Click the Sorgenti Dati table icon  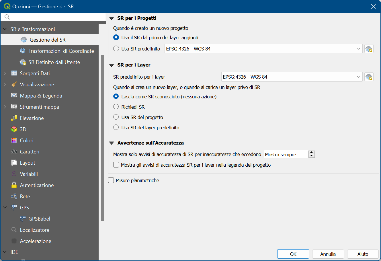click(14, 73)
